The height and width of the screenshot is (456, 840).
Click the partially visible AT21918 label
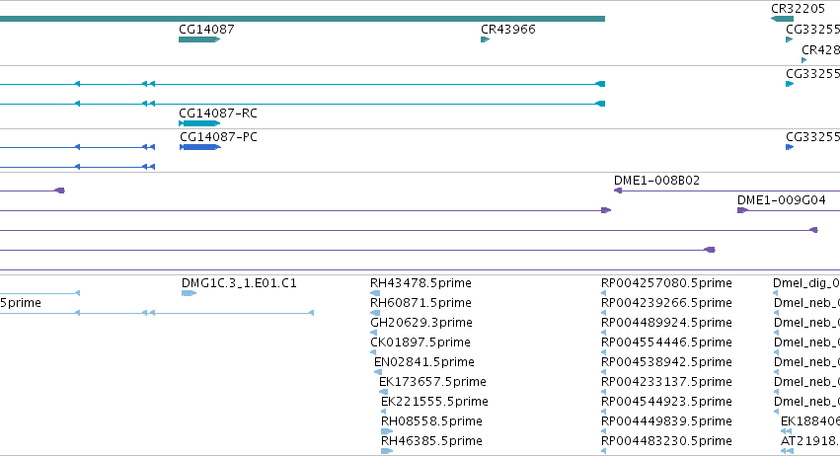click(810, 441)
